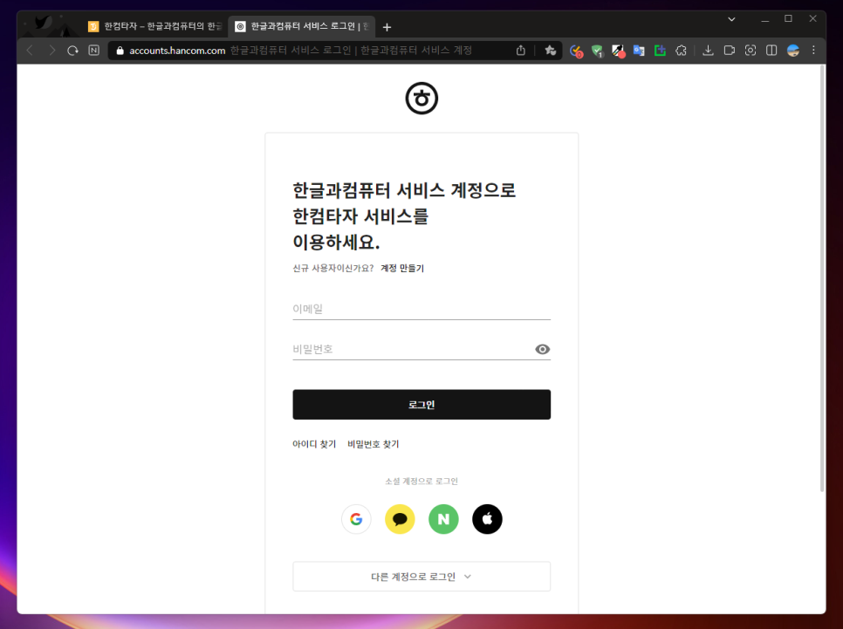The height and width of the screenshot is (629, 843).
Task: Click the screen recording toolbar icon
Action: click(x=729, y=51)
